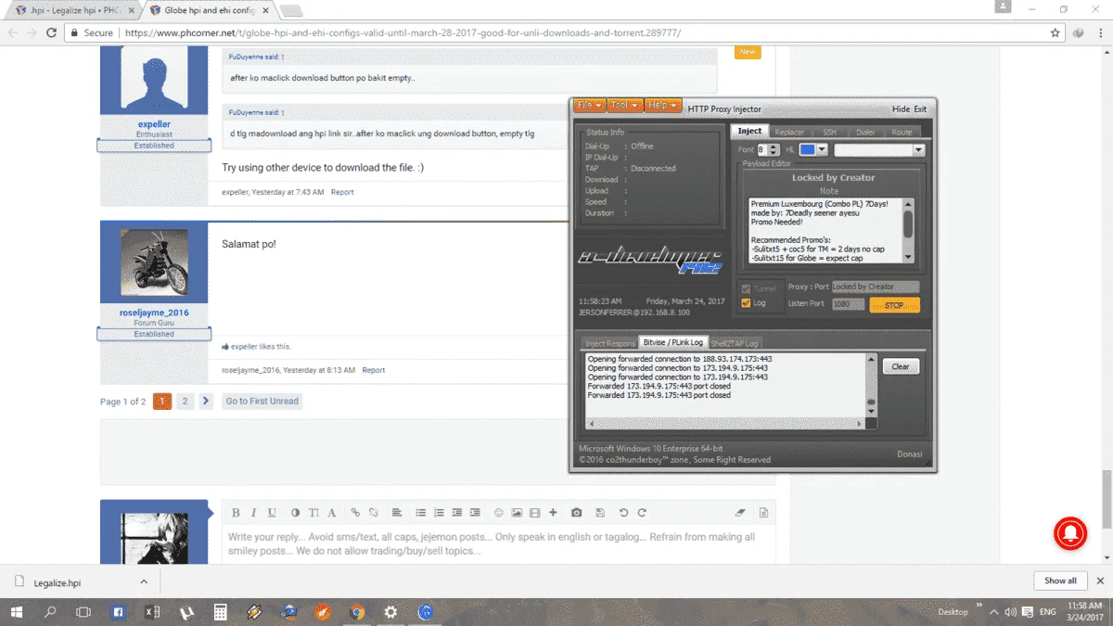Image resolution: width=1113 pixels, height=626 pixels.
Task: Indent the text in reply editor
Action: pos(475,513)
